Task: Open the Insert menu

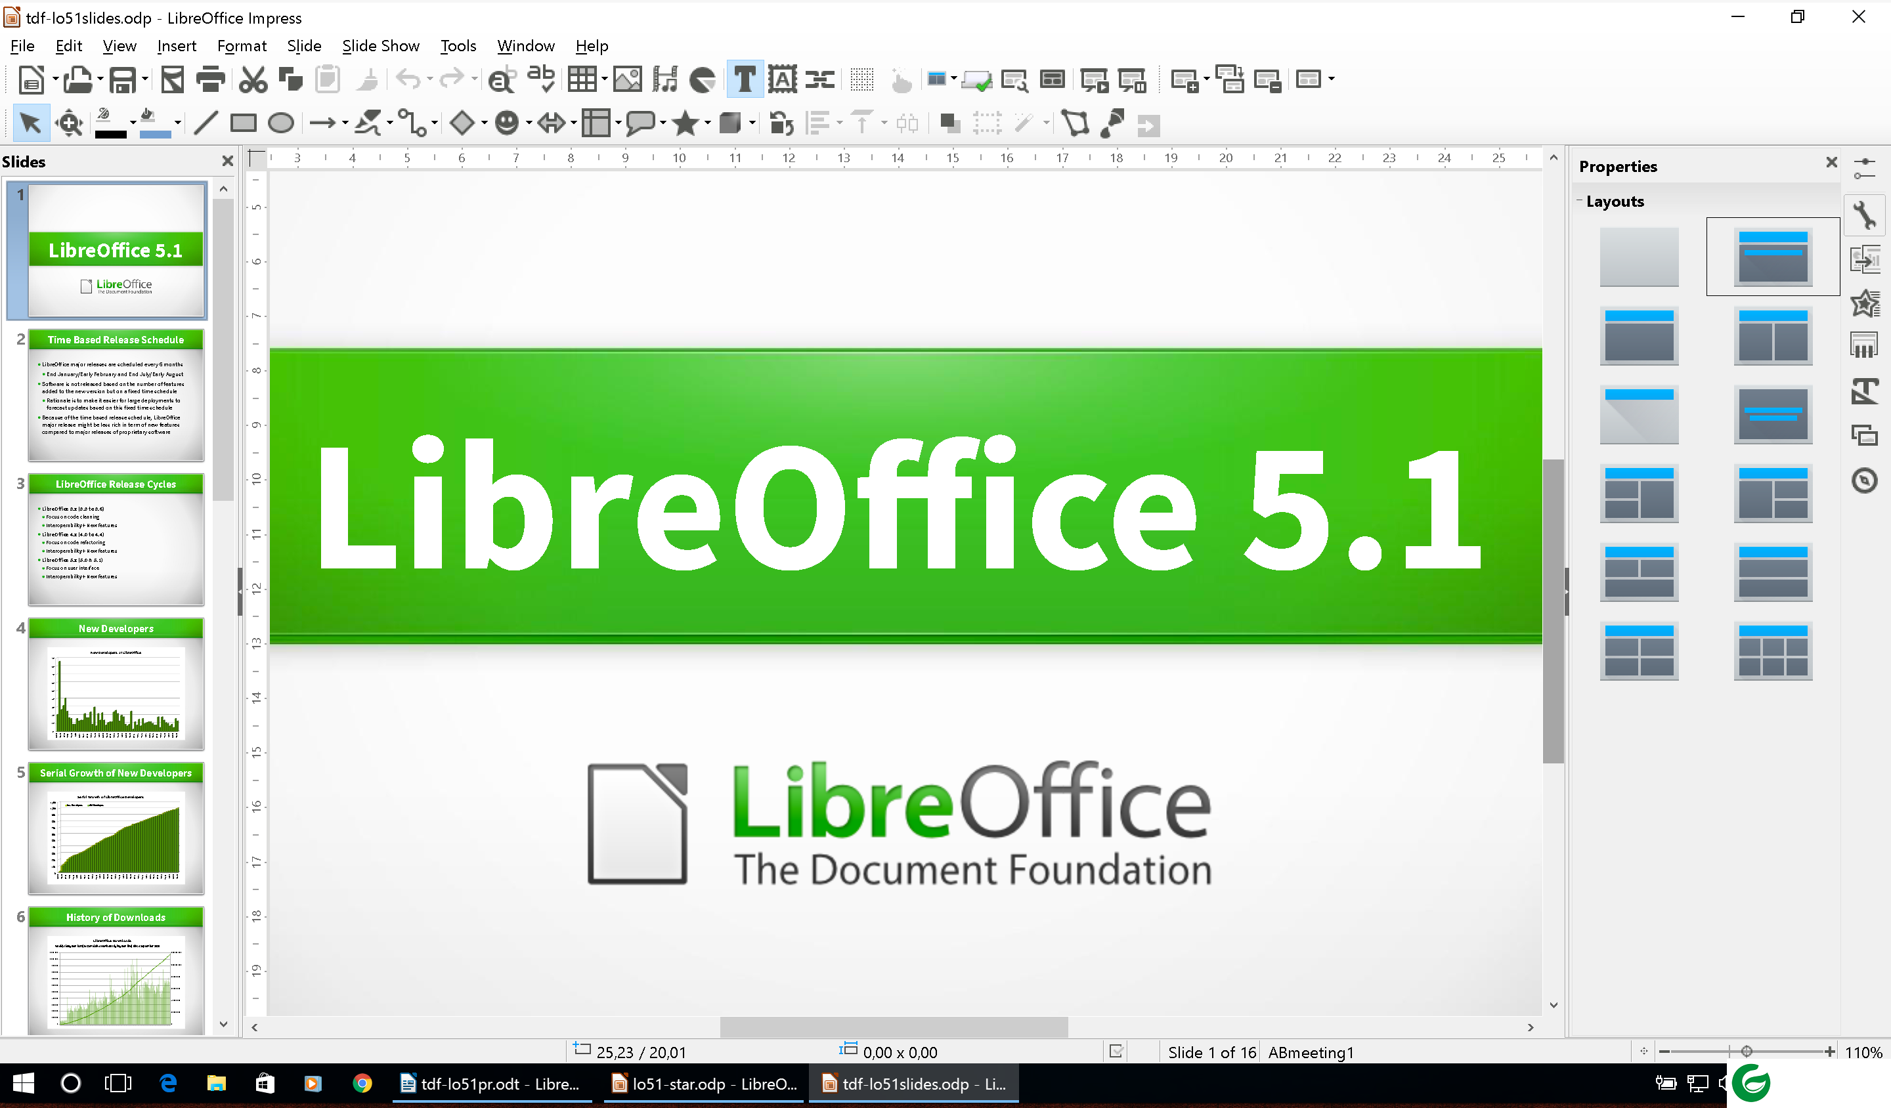Action: pyautogui.click(x=177, y=46)
